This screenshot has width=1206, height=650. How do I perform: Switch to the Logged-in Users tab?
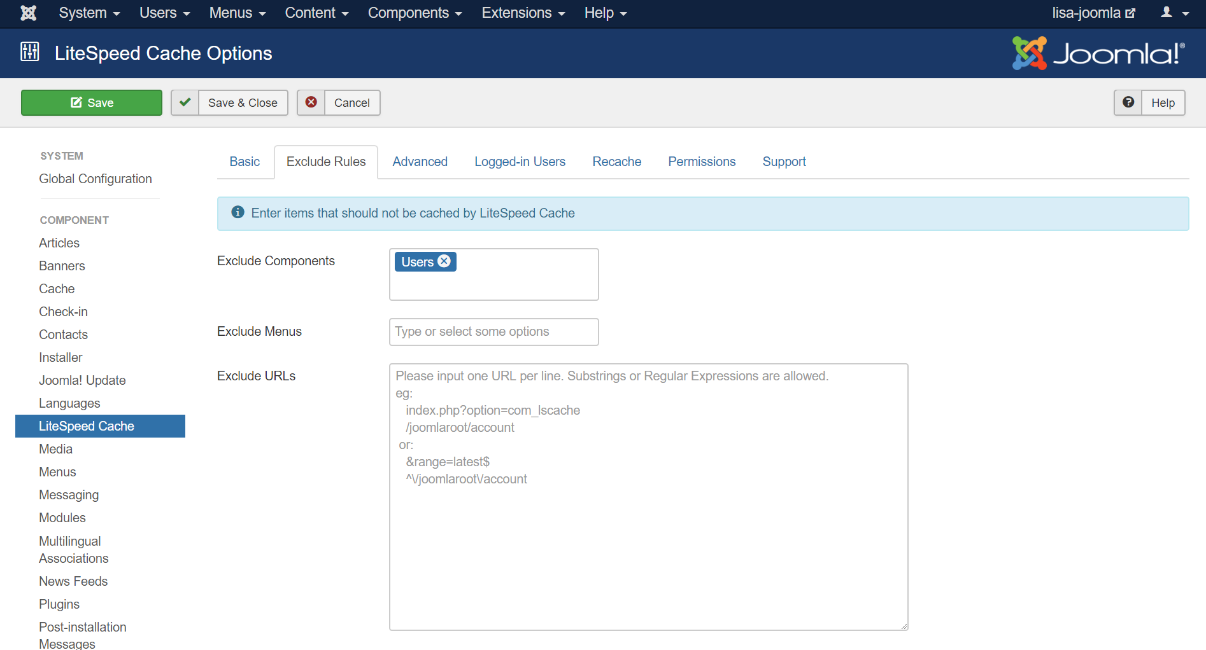520,162
